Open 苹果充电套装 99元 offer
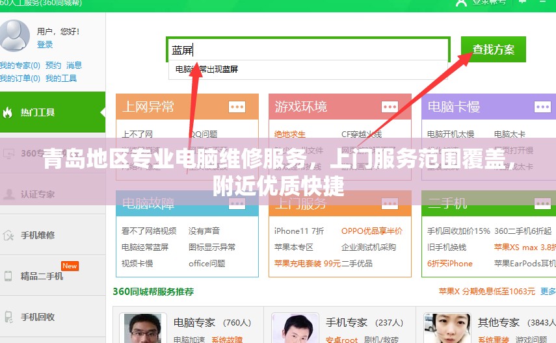Screen dimensions: 556x343 click(x=308, y=264)
